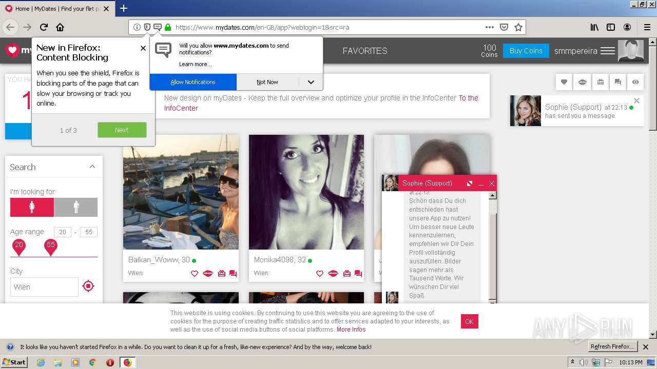The width and height of the screenshot is (657, 369).
Task: Toggle profile visitors eye icon
Action: coord(635,82)
